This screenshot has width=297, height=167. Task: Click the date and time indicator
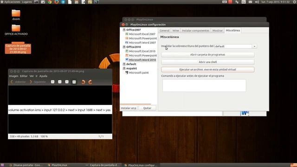[x=276, y=2]
